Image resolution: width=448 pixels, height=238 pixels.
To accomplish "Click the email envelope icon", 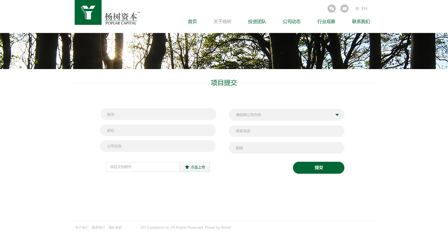I will point(344,9).
